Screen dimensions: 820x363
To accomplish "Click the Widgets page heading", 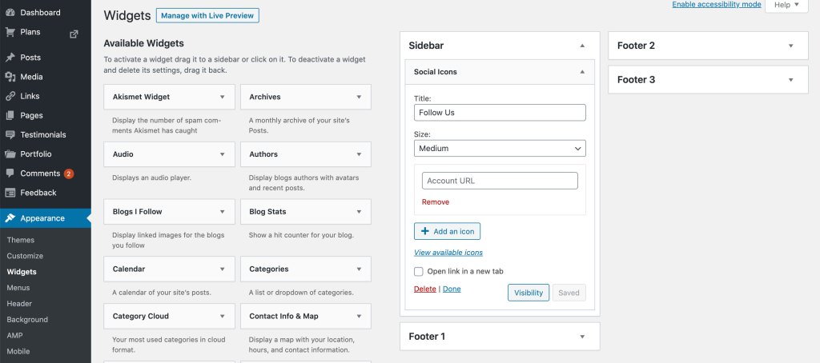I will pos(127,16).
